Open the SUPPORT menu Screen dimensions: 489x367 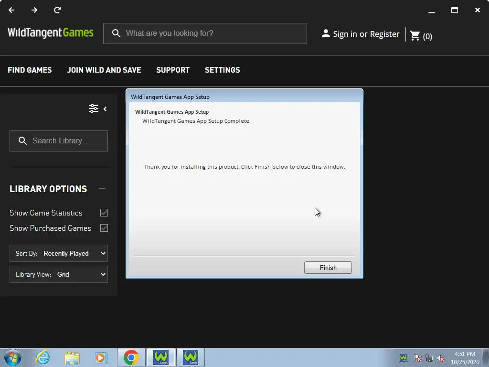173,70
